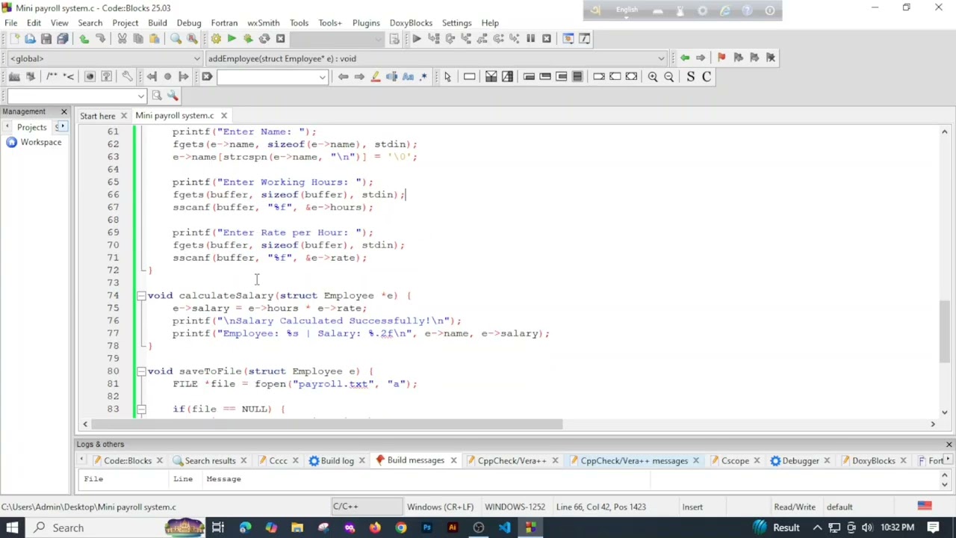Click the Abort build icon
The width and height of the screenshot is (956, 538).
point(280,39)
